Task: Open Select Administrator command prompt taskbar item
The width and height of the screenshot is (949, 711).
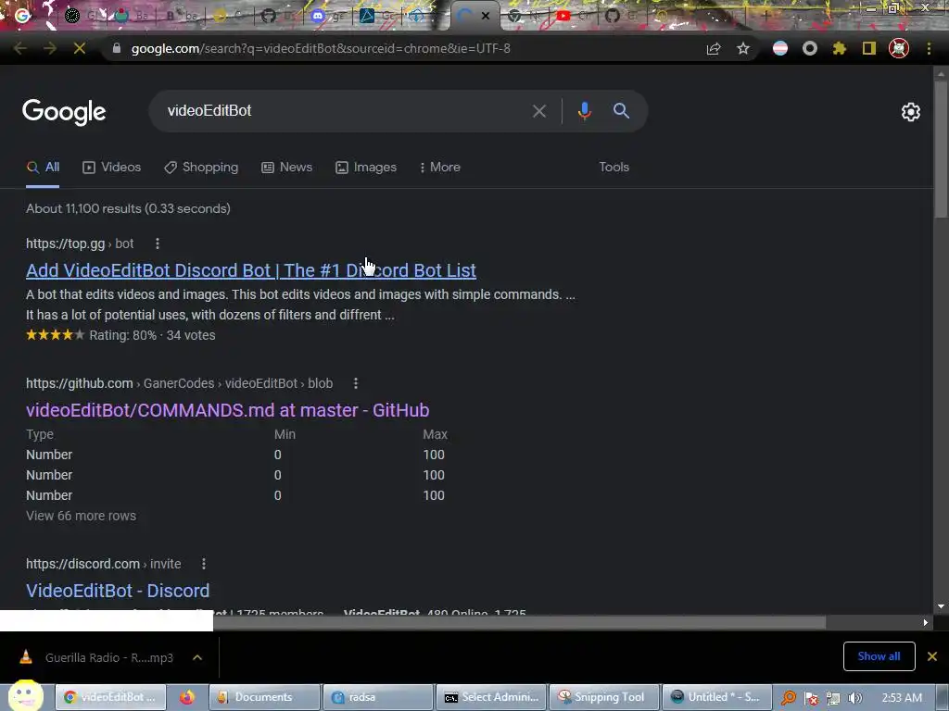Action: 491,697
